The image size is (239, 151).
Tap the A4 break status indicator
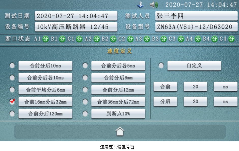(x=198, y=39)
